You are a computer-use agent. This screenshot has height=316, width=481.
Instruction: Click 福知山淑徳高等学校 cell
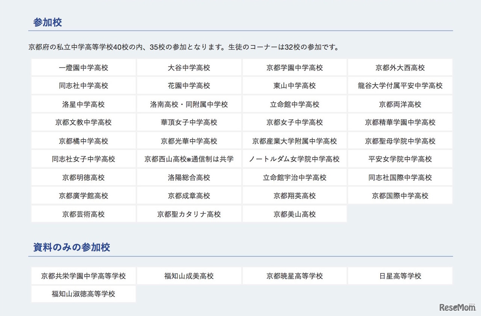click(83, 293)
